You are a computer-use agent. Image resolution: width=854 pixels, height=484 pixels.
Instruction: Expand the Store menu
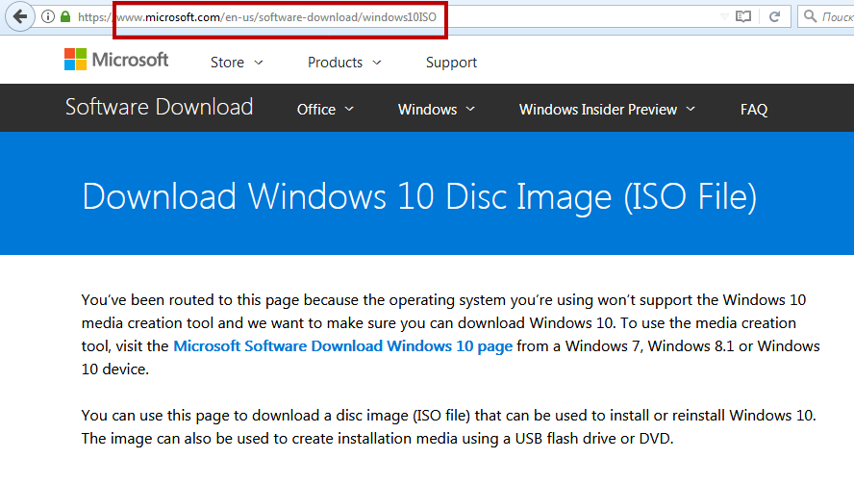tap(237, 63)
